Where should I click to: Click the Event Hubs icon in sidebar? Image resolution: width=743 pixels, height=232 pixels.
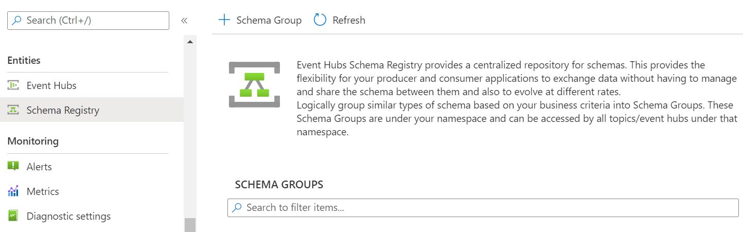click(13, 85)
